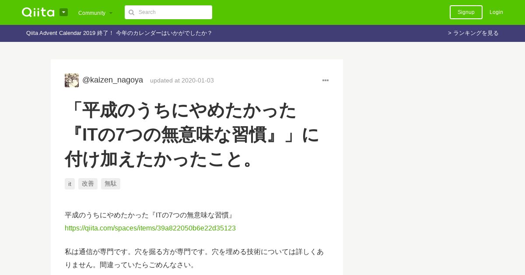Click the line 平成のうちにやめたかった『ITの7つの無意味な習慣』
The width and height of the screenshot is (525, 275).
pyautogui.click(x=150, y=215)
